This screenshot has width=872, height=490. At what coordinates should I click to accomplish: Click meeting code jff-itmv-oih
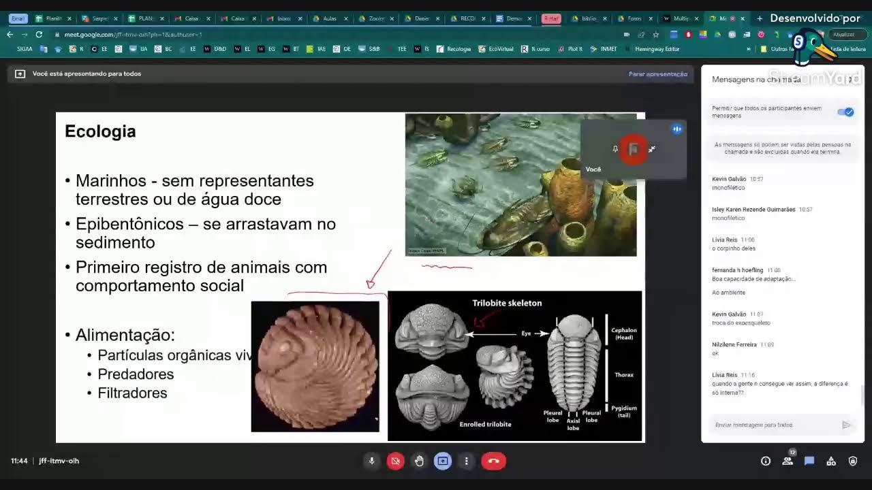click(59, 461)
